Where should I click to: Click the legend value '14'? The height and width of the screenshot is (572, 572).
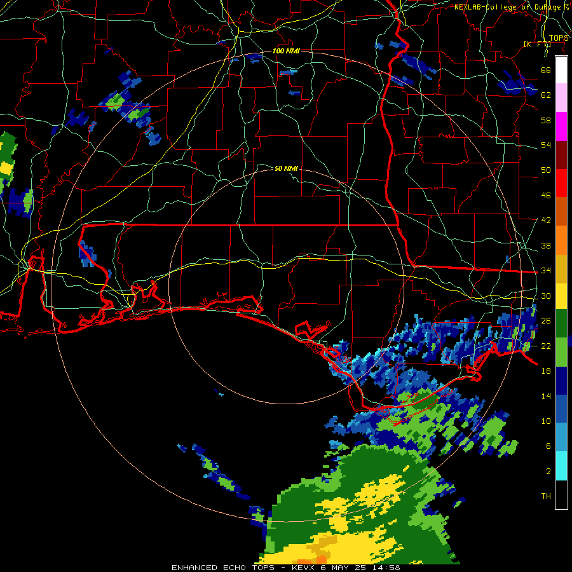(x=546, y=396)
